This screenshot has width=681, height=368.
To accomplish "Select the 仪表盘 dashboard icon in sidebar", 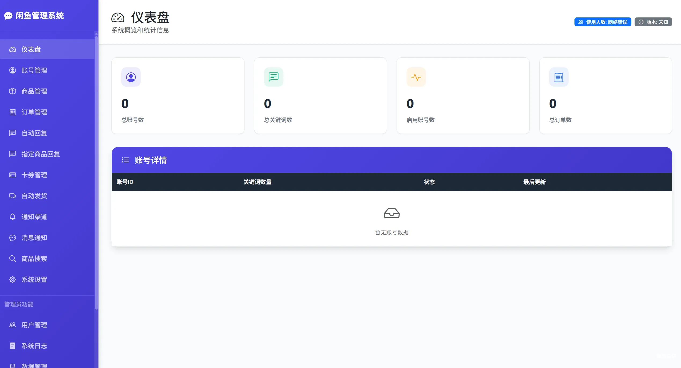I will (x=13, y=49).
